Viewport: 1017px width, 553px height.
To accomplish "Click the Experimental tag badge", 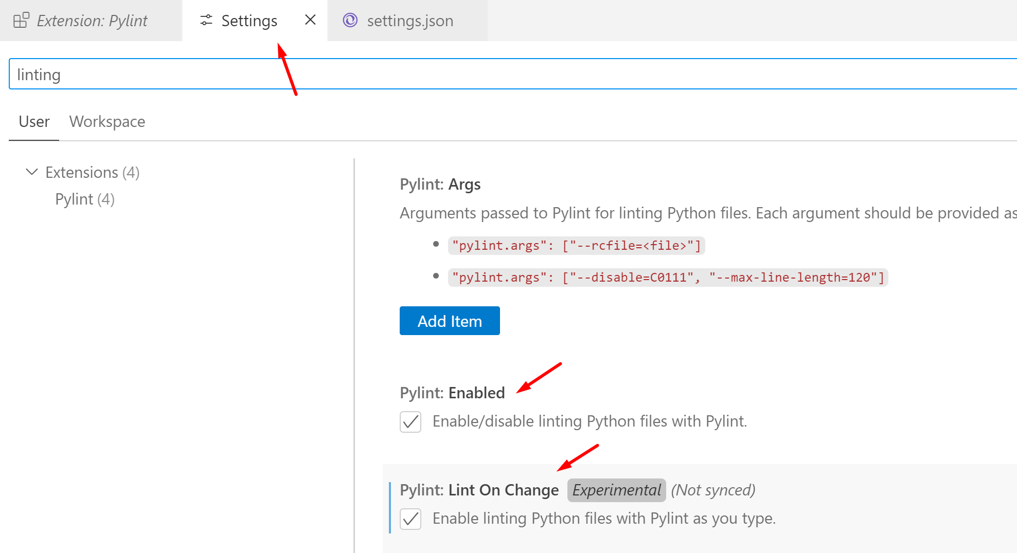I will [616, 490].
